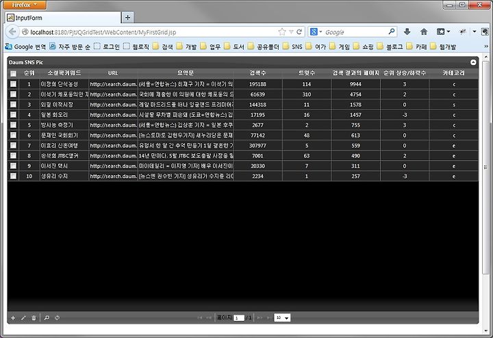Image resolution: width=493 pixels, height=338 pixels.
Task: Click the delete selected row trash icon
Action: (34, 318)
